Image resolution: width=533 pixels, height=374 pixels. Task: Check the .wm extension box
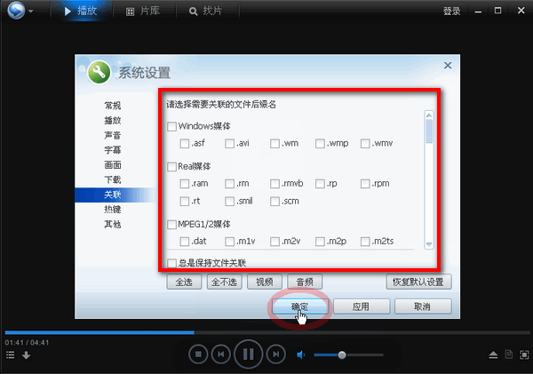pyautogui.click(x=274, y=144)
